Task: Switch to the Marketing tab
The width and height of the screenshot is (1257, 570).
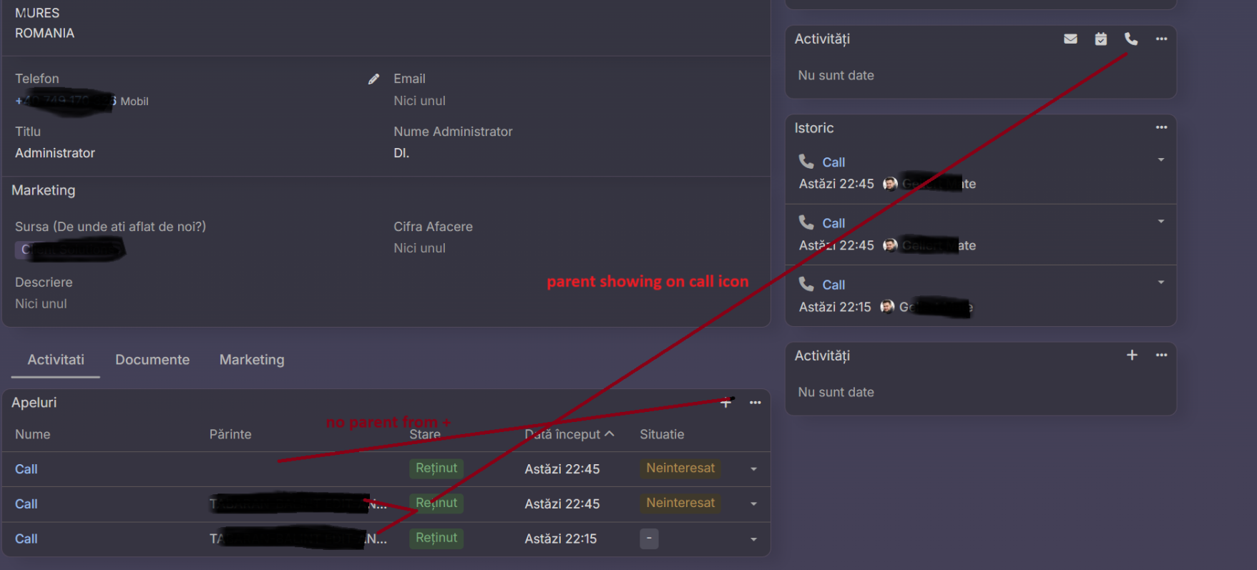Action: (x=252, y=360)
